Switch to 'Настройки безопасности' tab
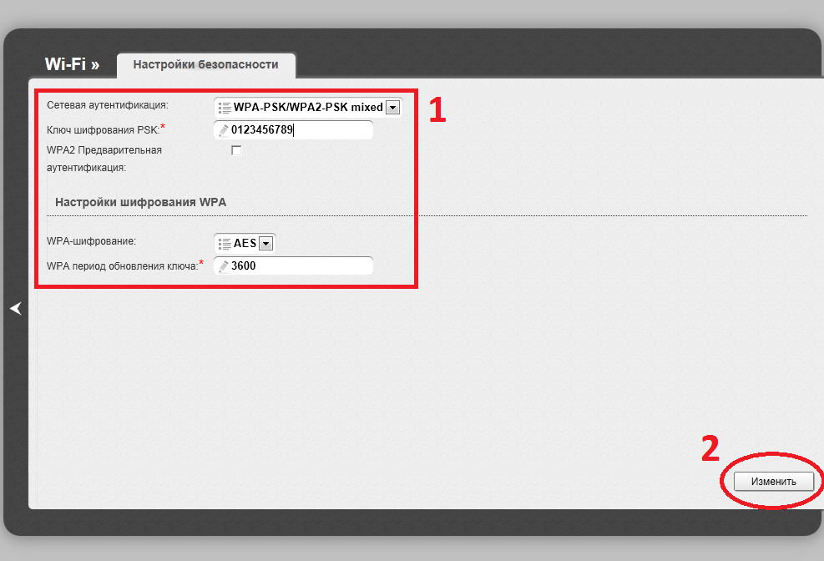The width and height of the screenshot is (824, 561). 205,64
